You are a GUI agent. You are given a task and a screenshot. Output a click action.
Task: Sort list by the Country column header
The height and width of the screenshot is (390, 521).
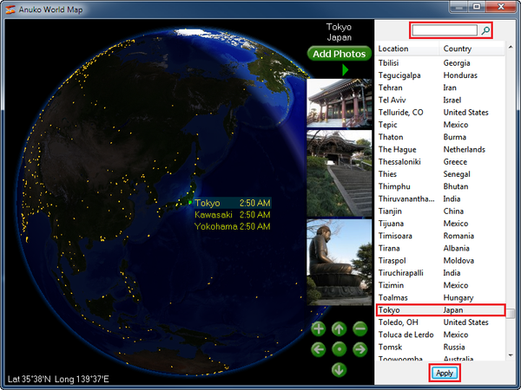tap(469, 49)
